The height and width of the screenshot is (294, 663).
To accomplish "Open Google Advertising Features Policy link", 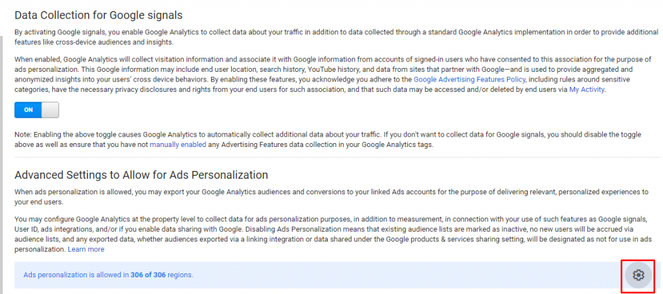I will (x=471, y=80).
